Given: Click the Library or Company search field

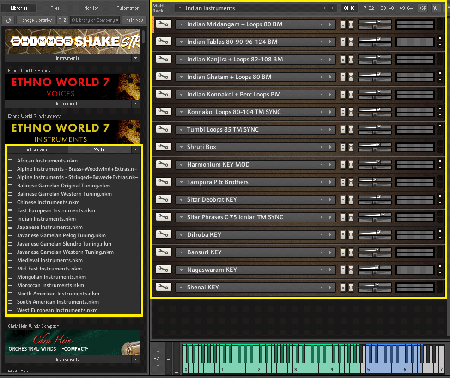Looking at the screenshot, I should [x=95, y=20].
